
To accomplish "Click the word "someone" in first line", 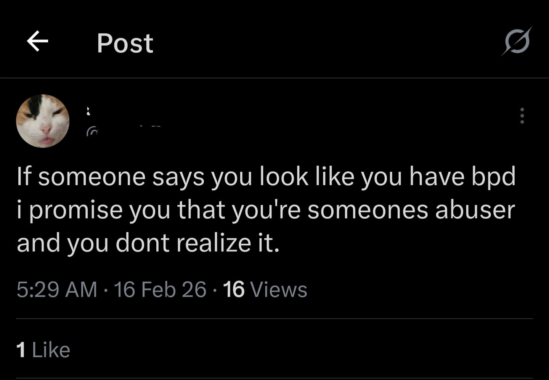I will click(91, 177).
